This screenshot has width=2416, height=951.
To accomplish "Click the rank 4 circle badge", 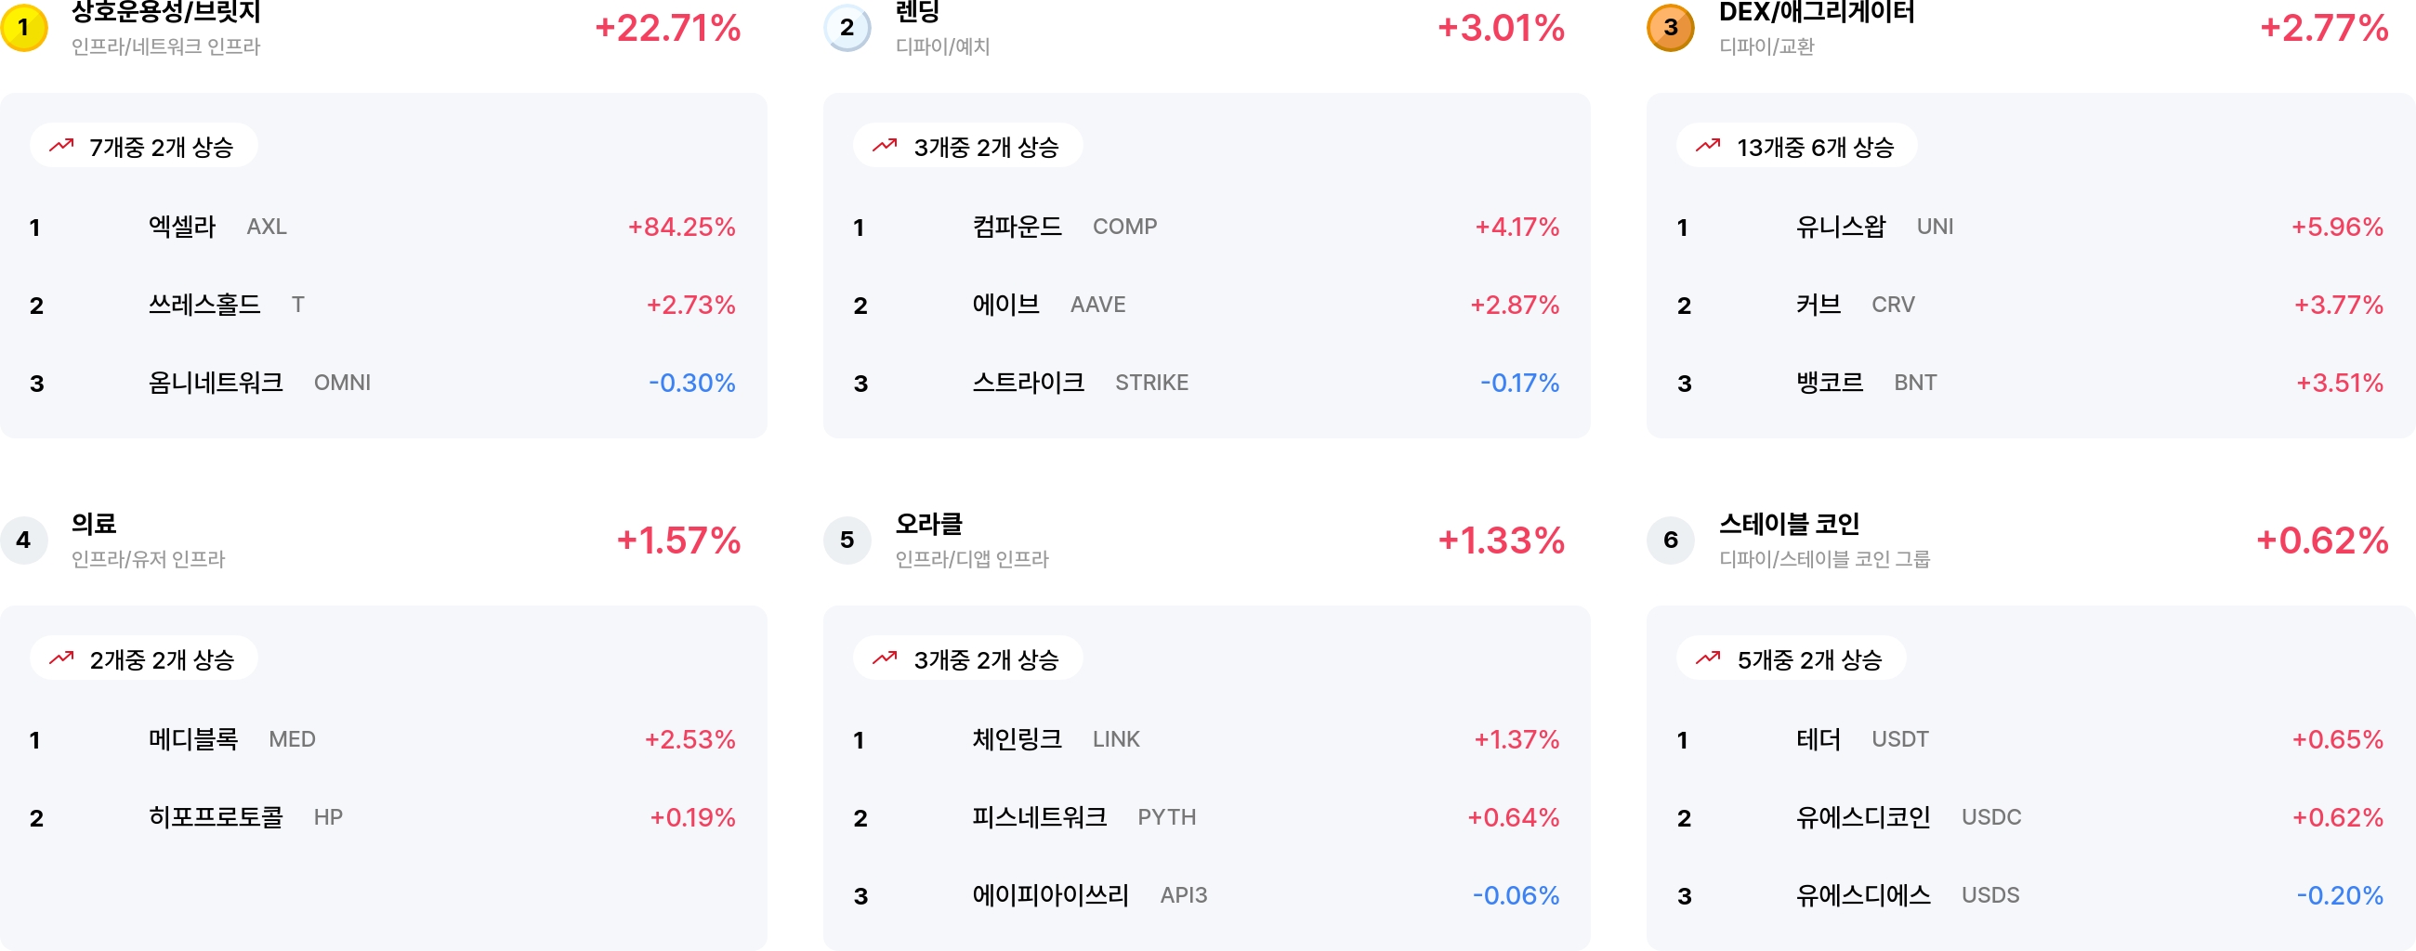I will 23,540.
